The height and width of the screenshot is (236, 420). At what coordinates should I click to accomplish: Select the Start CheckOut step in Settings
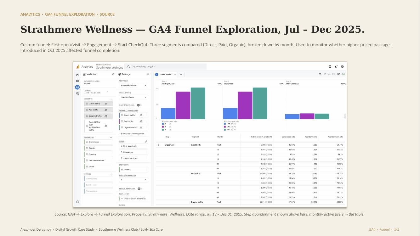click(x=133, y=158)
